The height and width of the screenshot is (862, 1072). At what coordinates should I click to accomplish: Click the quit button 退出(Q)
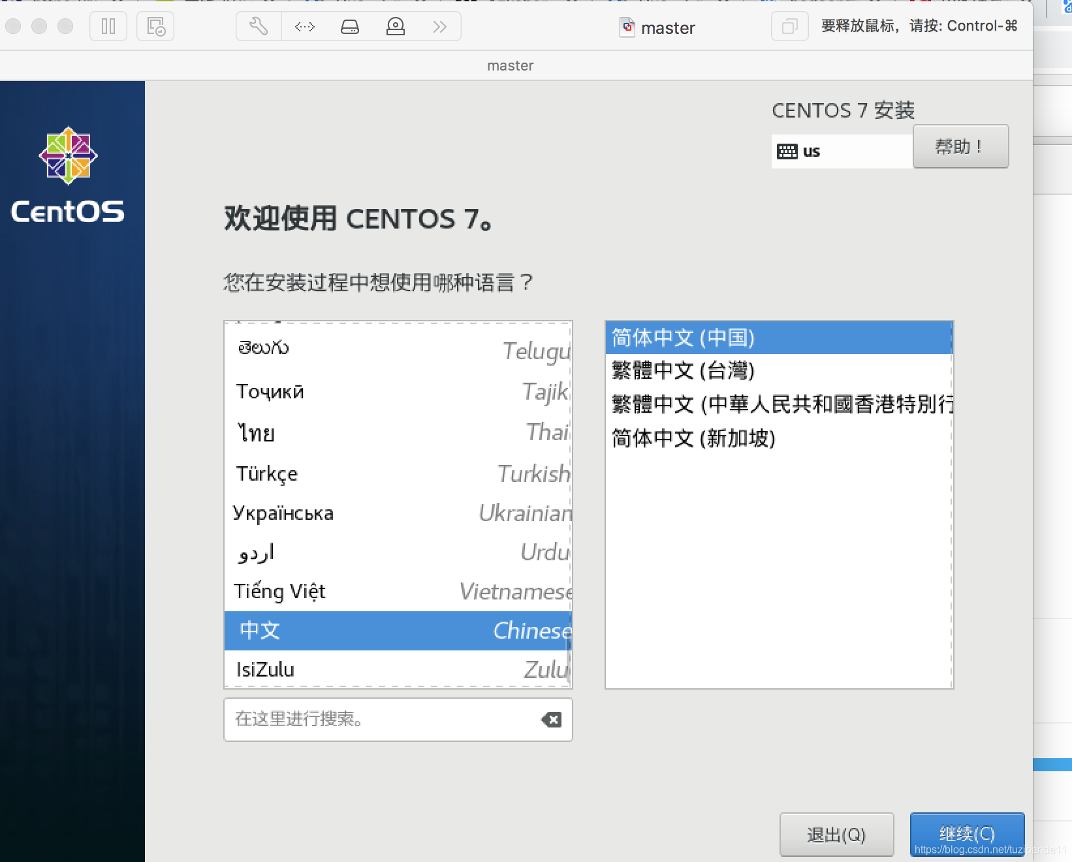coord(836,835)
